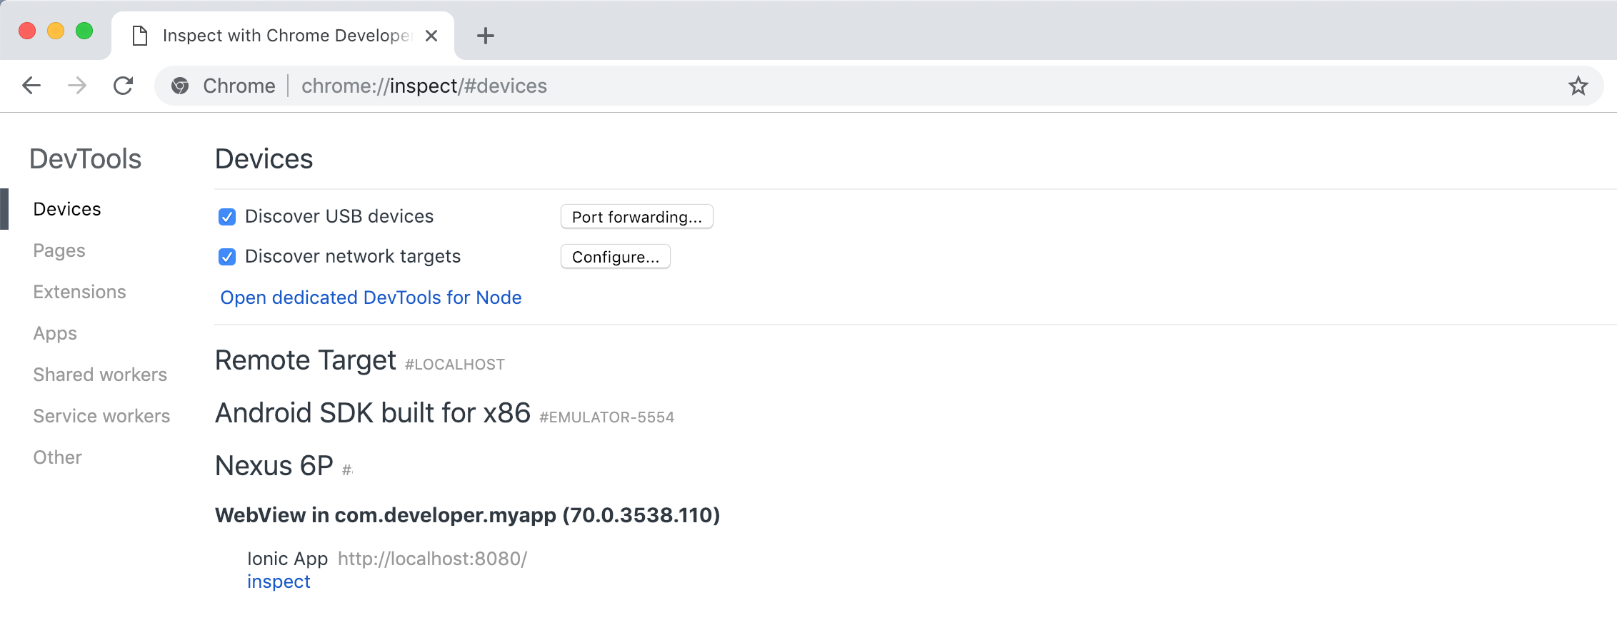Open dedicated DevTools for Node

coord(371,298)
